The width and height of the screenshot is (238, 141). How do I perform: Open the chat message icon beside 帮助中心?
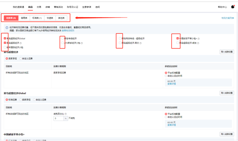coord(233,7)
